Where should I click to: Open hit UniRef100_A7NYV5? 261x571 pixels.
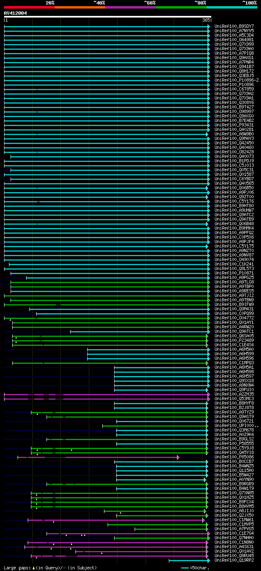[234, 31]
